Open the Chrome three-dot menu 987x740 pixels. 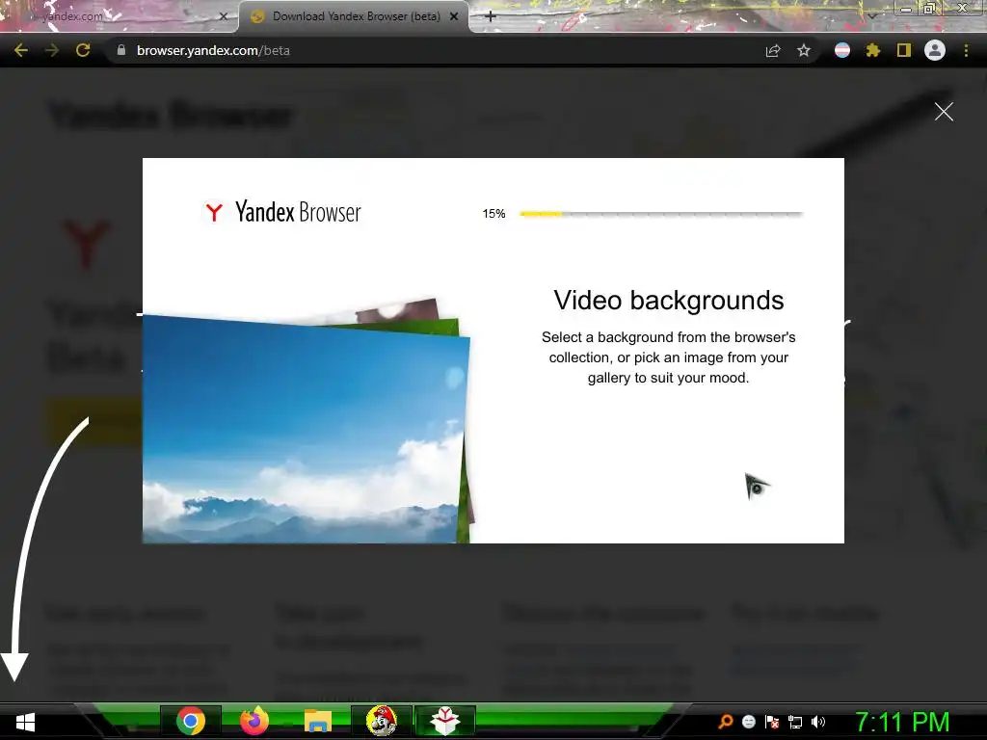tap(966, 50)
